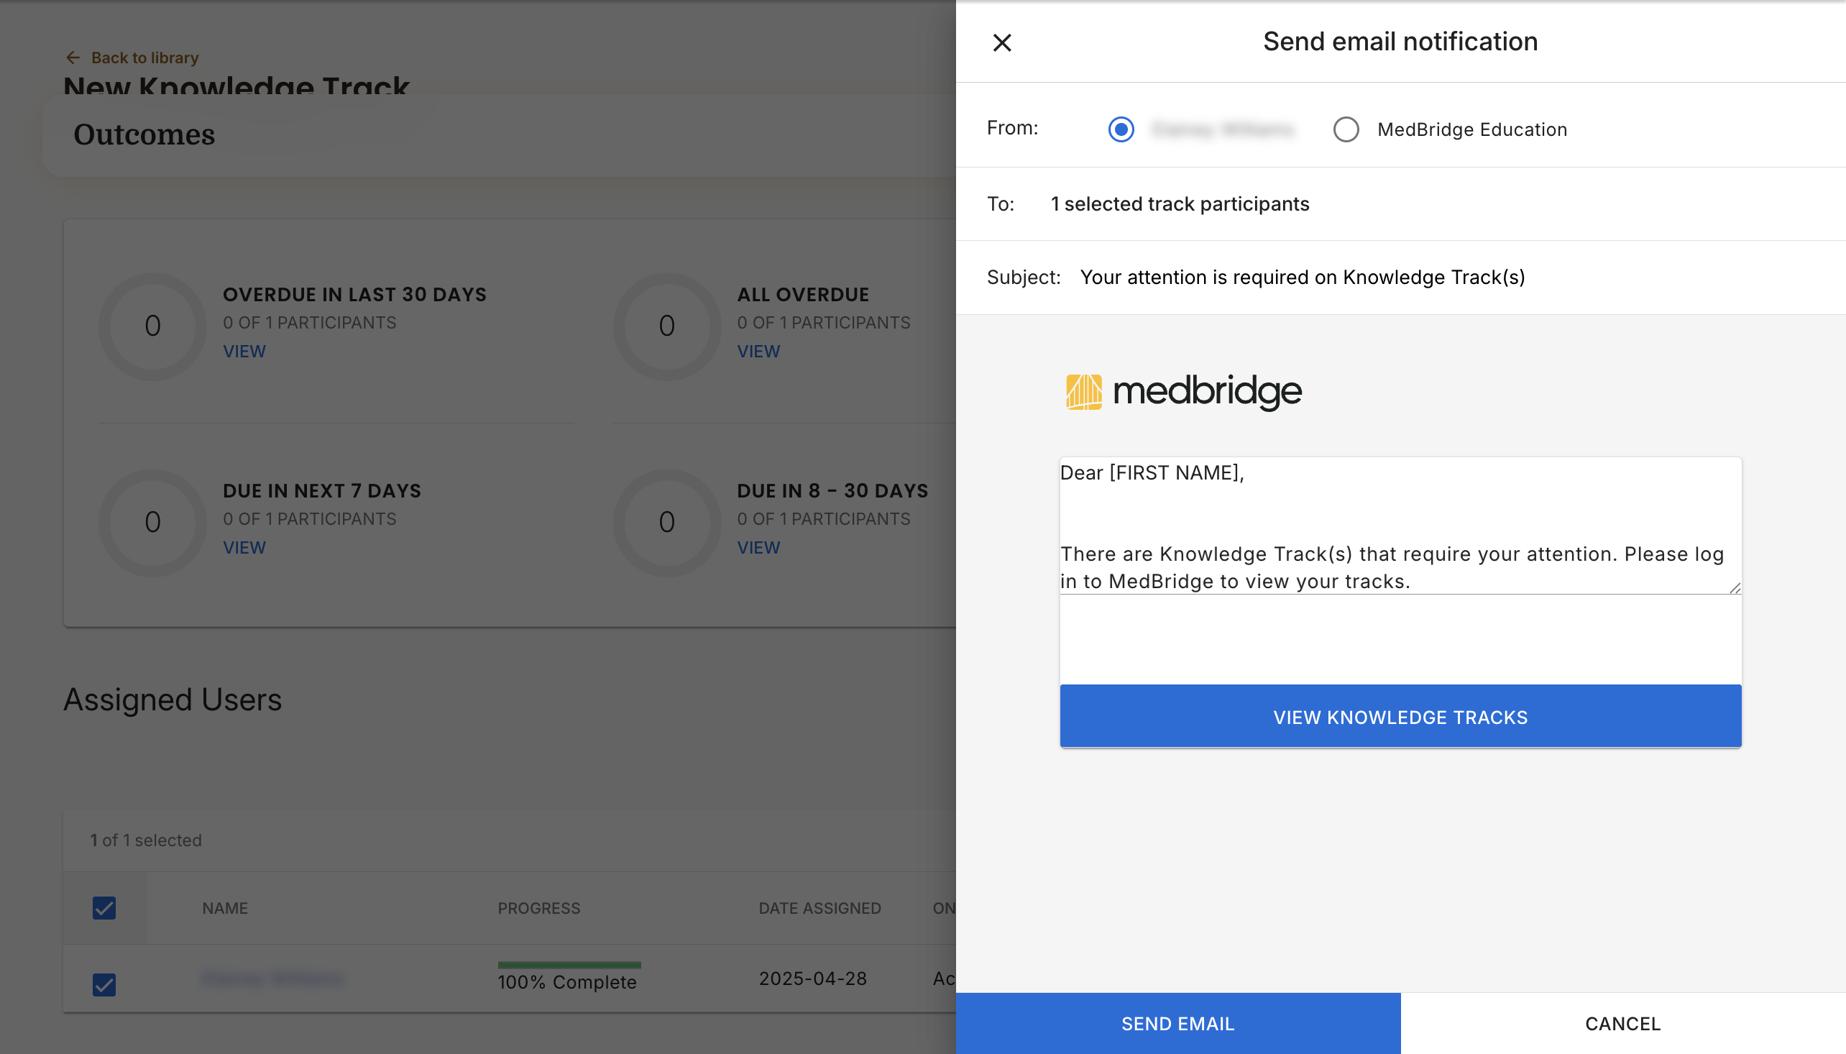This screenshot has width=1846, height=1054.
Task: Toggle the select-all checkbox in the table header
Action: (104, 908)
